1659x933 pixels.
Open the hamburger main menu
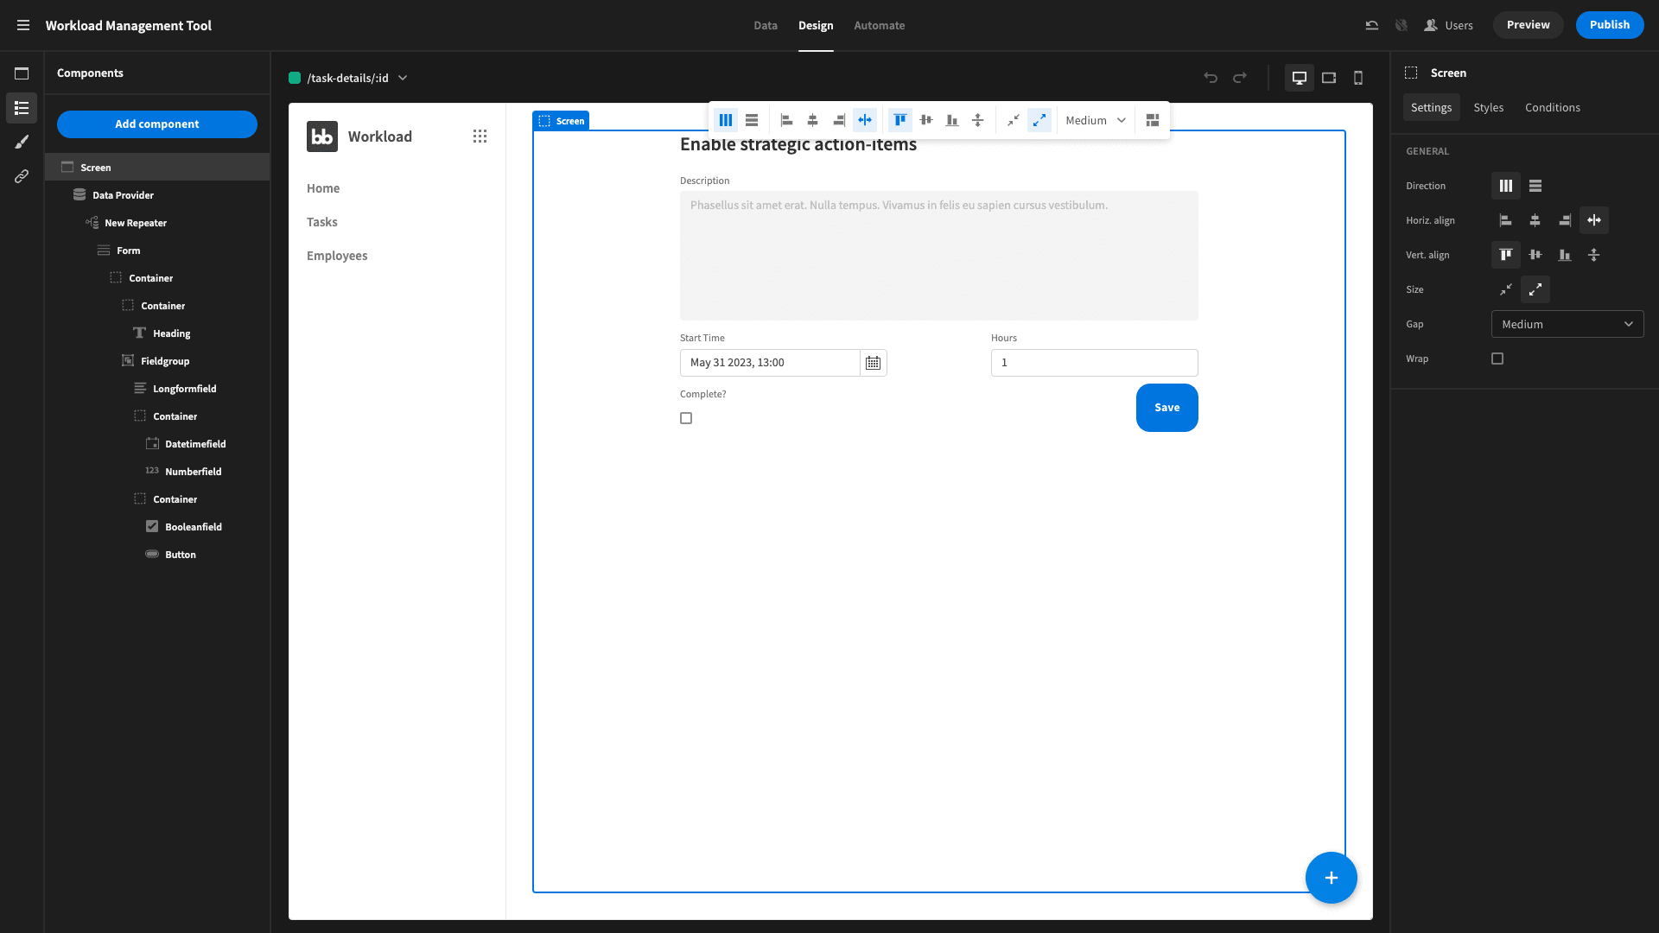pyautogui.click(x=23, y=25)
